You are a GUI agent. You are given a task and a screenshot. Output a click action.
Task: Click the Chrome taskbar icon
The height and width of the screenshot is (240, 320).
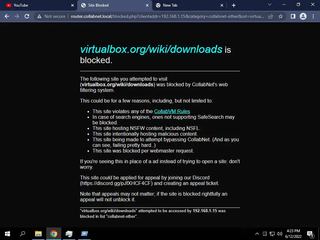[54, 234]
